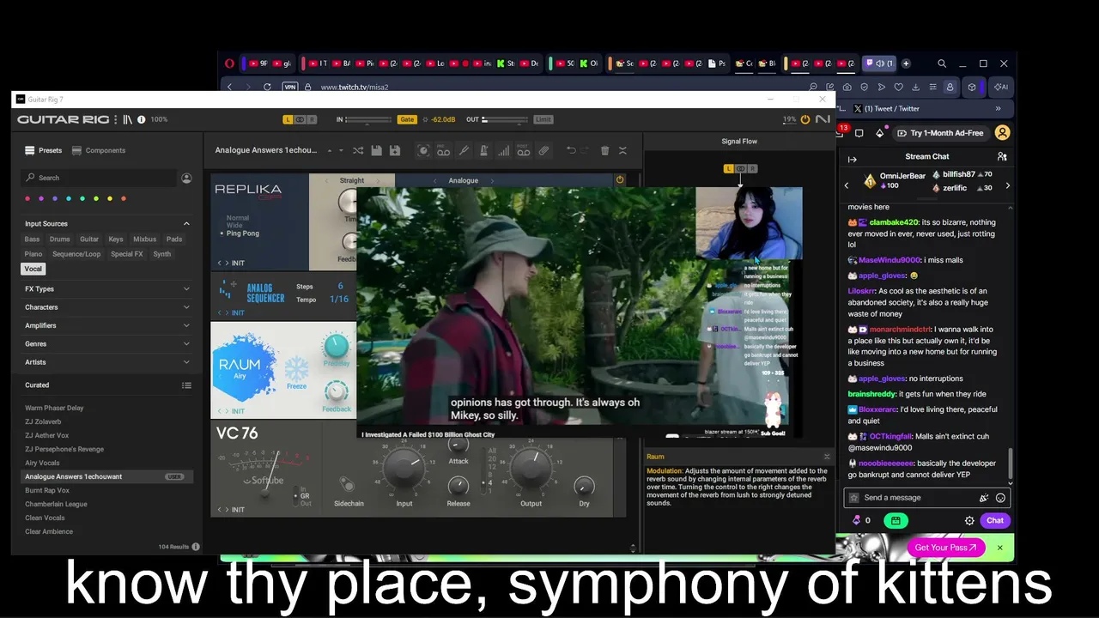Collapse the Twitch Stream Chat panel
This screenshot has width=1099, height=618.
tap(852, 159)
